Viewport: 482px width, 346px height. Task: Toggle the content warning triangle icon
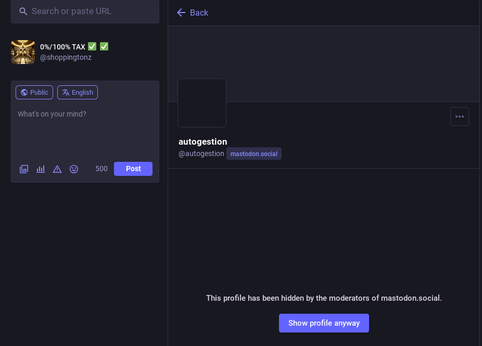57,169
